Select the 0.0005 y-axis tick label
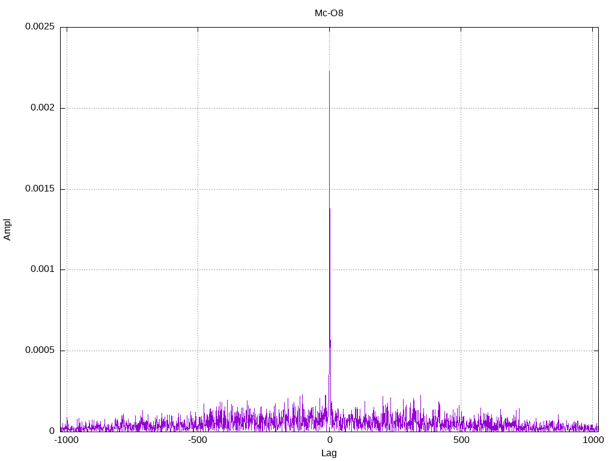This screenshot has height=461, width=615. [x=40, y=351]
